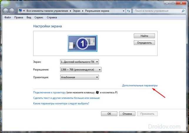Open the Справка menu
This screenshot has height=133, width=189.
[x=52, y=17]
